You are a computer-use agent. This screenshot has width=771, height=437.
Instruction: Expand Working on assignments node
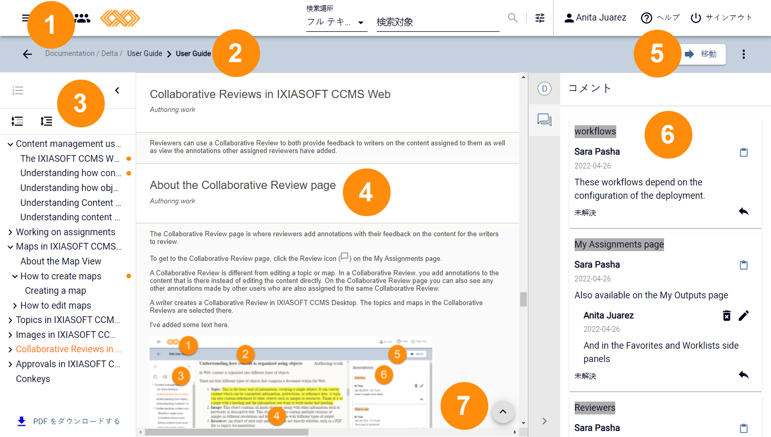point(10,233)
